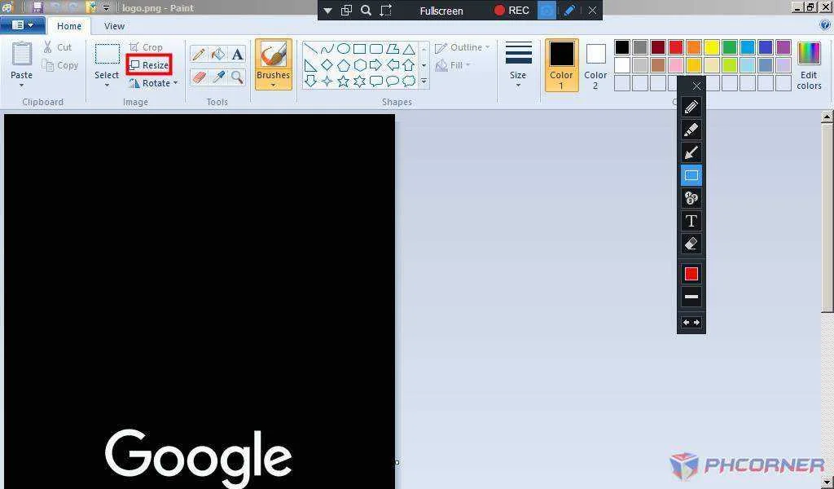Select the highlighter tool in recorder toolbar

(691, 130)
